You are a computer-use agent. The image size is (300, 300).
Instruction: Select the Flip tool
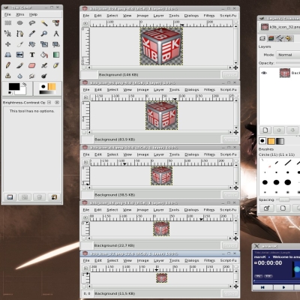click(x=20, y=55)
